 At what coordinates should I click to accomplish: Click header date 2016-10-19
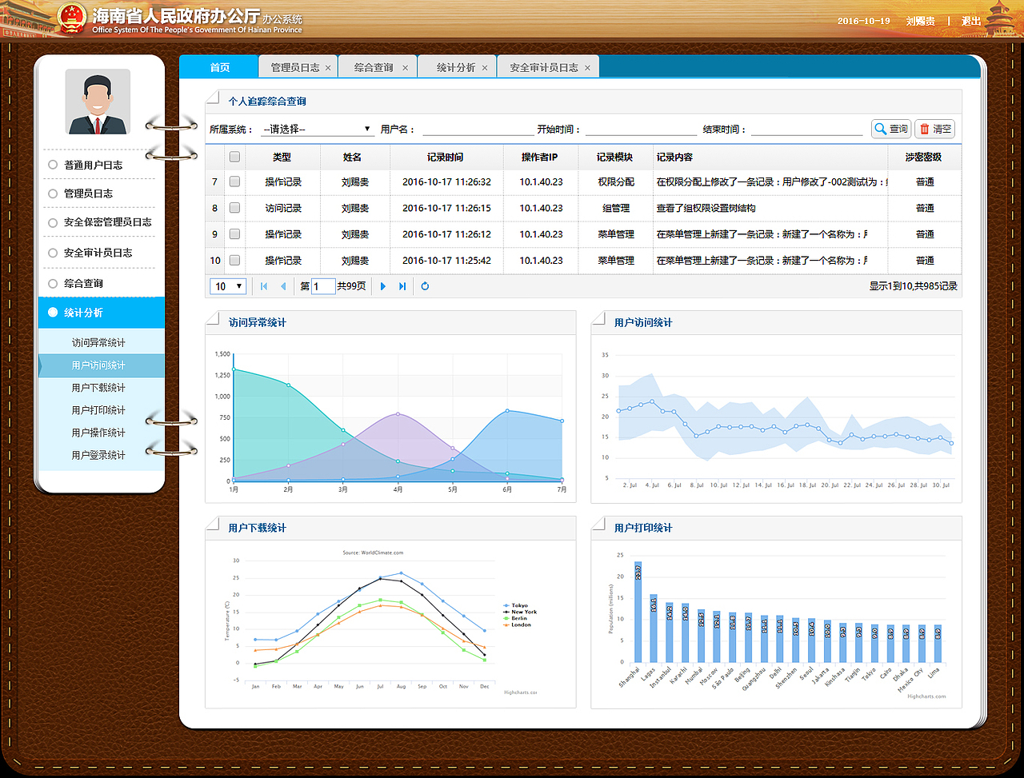click(x=863, y=21)
